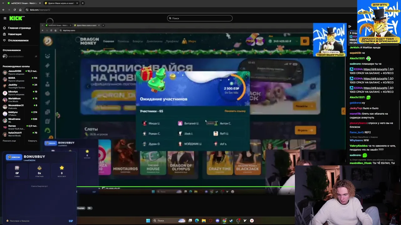Open Отслеживаемое in Kick sidebar
Viewport: 401px width, 225px height.
click(x=18, y=40)
